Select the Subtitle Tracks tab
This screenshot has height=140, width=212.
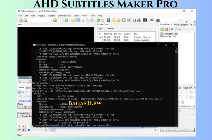166,24
